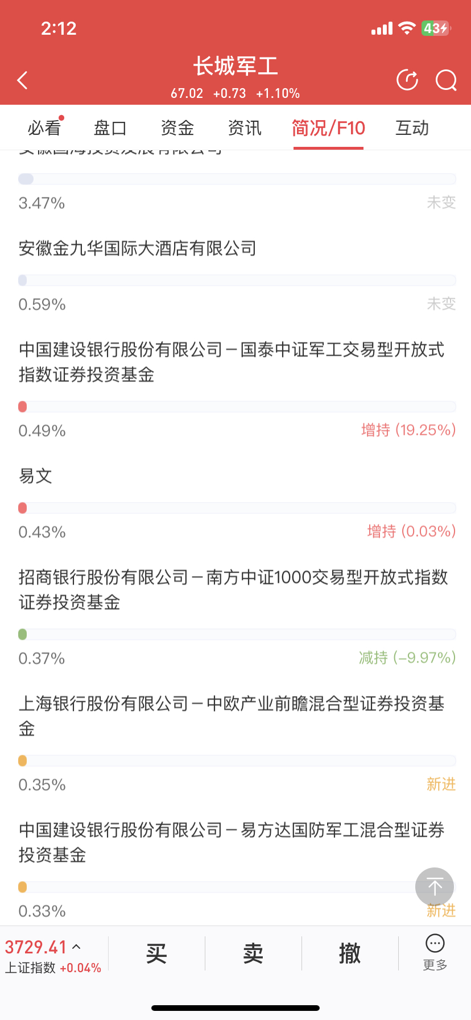Tap the 买 buy button

tap(156, 953)
